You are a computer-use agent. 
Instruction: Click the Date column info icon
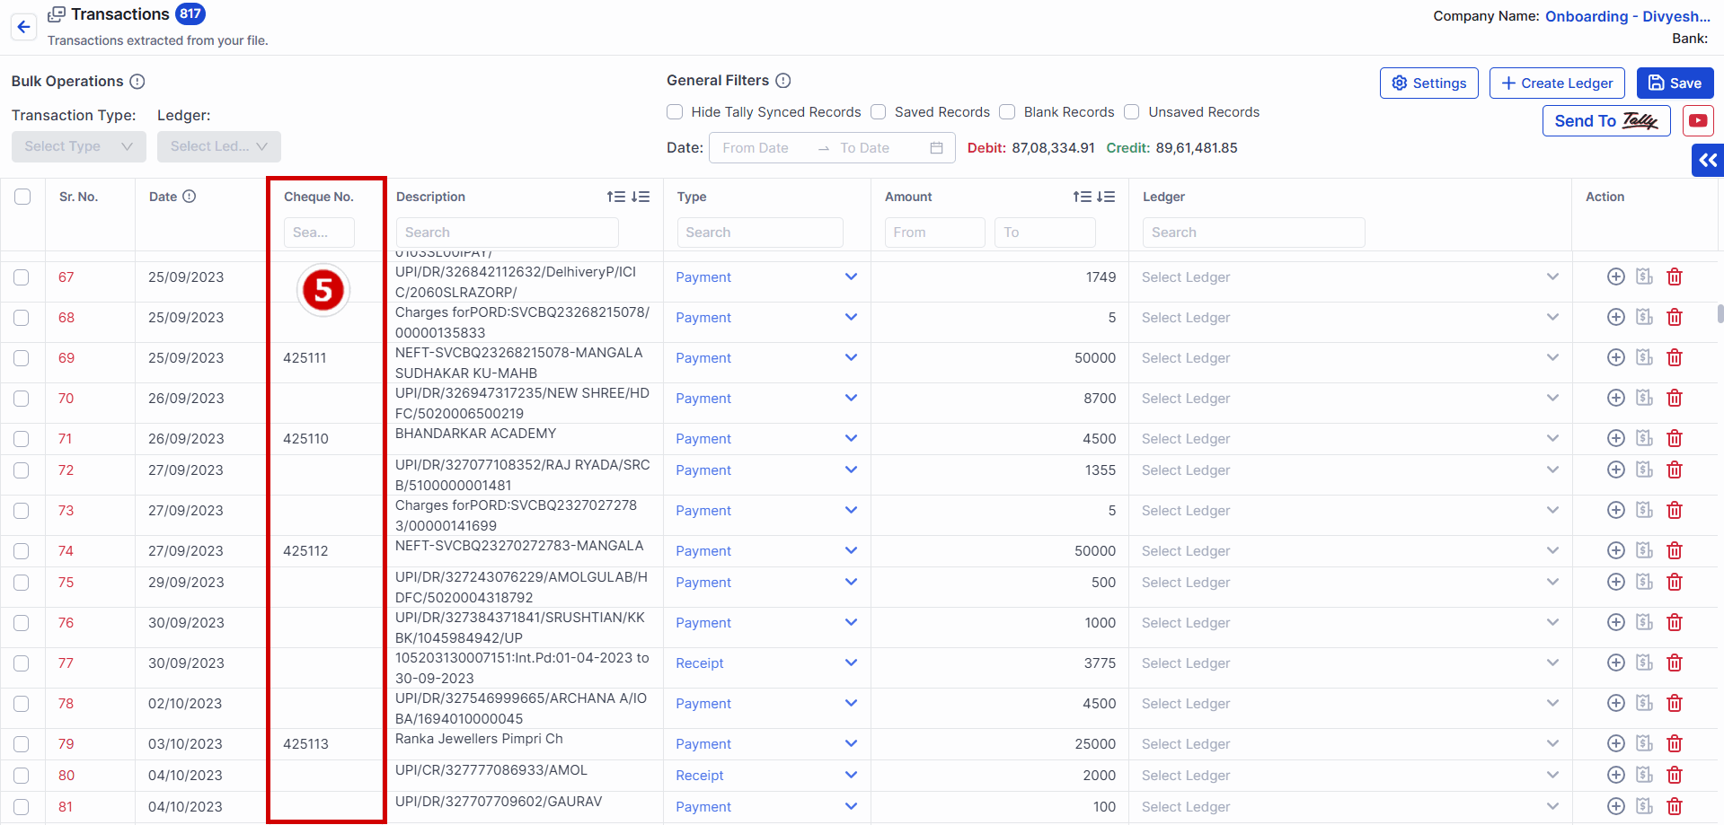click(x=190, y=197)
